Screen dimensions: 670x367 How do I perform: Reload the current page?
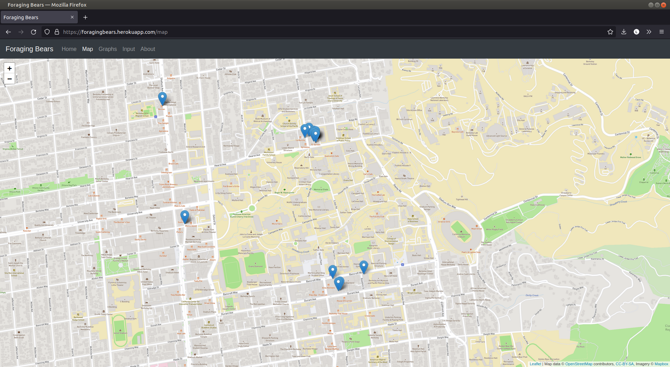pos(33,32)
